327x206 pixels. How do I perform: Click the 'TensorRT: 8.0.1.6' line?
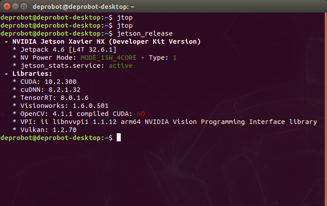[x=54, y=98]
